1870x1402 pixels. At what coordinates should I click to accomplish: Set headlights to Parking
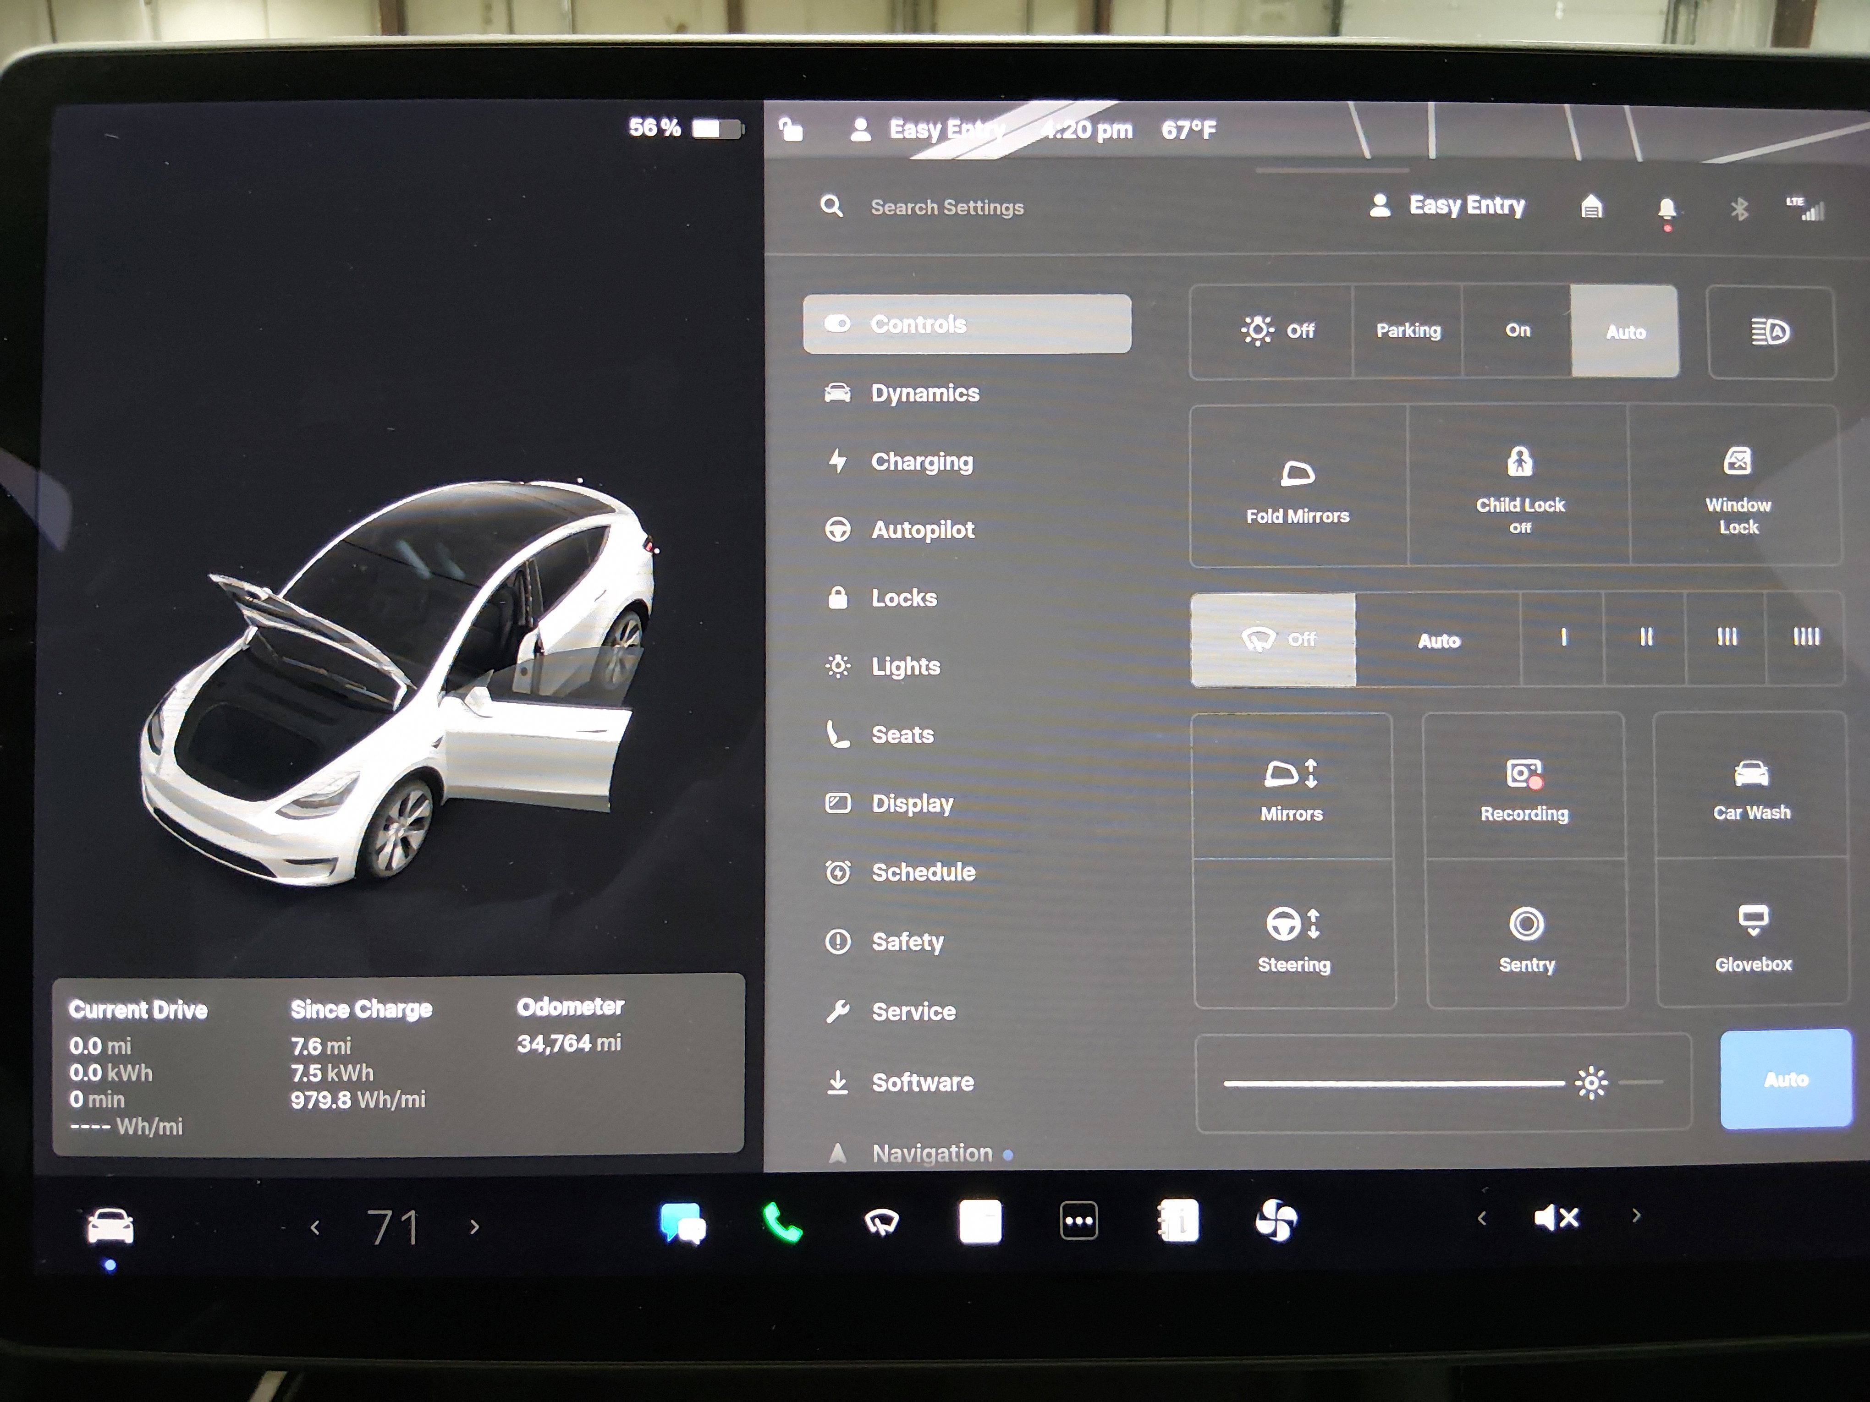(1408, 330)
